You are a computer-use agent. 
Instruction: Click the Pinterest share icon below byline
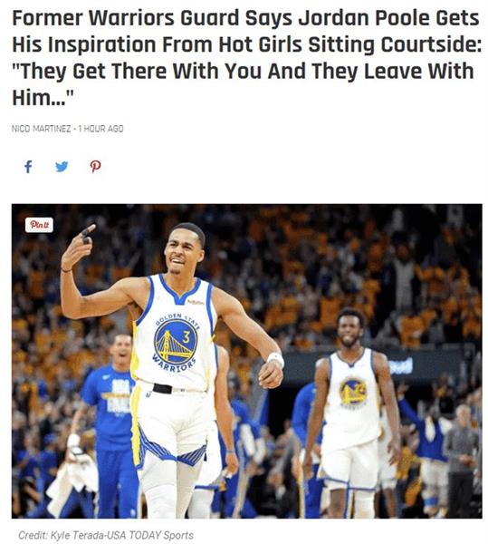pos(96,167)
